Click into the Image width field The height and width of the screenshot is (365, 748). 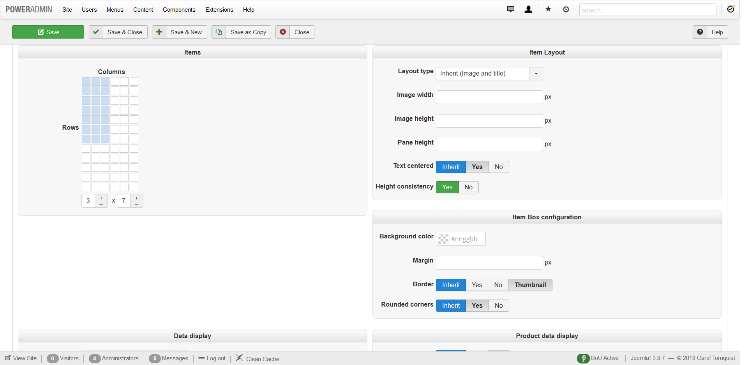489,97
